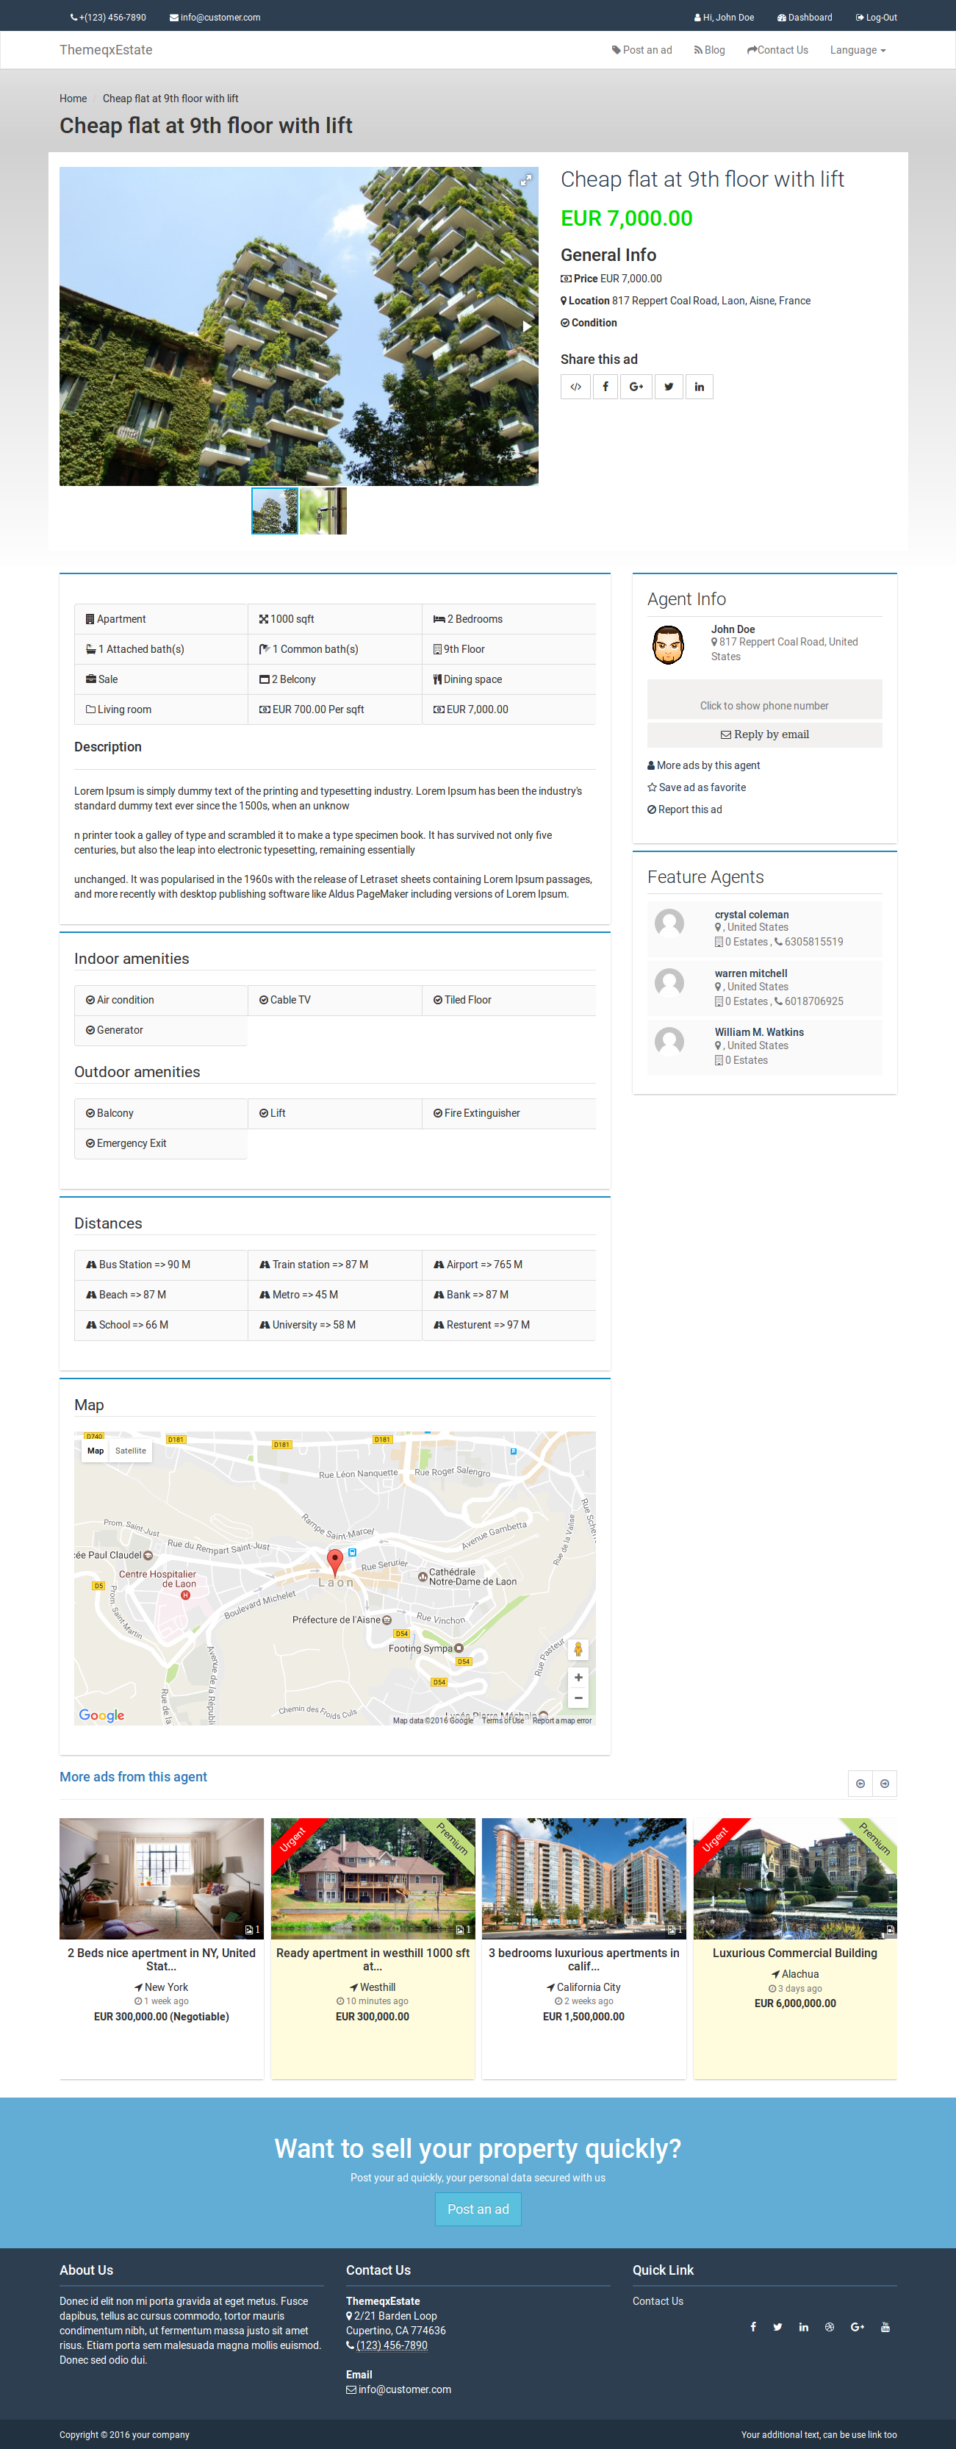956x2449 pixels.
Task: Go to next gallery photo arrow
Action: (x=526, y=326)
